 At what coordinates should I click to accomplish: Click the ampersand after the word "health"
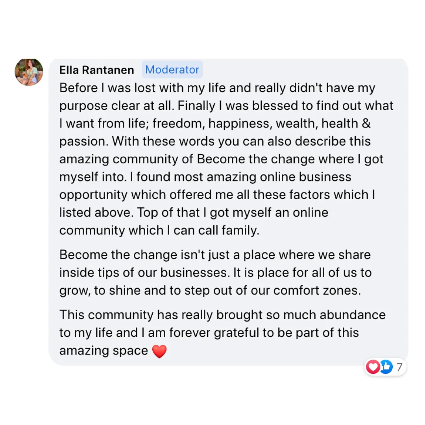pos(366,123)
